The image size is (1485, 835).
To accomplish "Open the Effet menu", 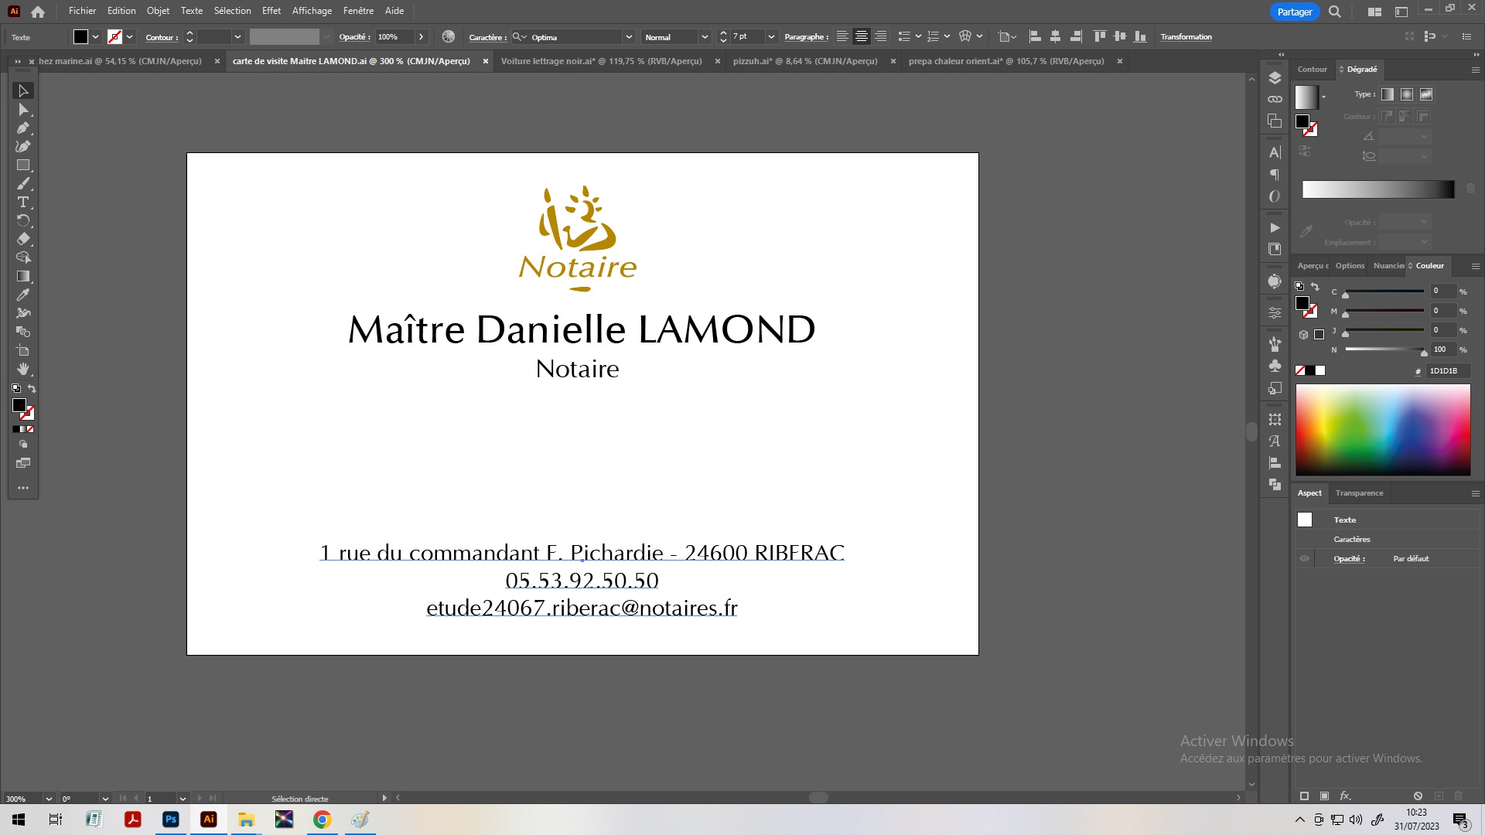I will pos(271,11).
